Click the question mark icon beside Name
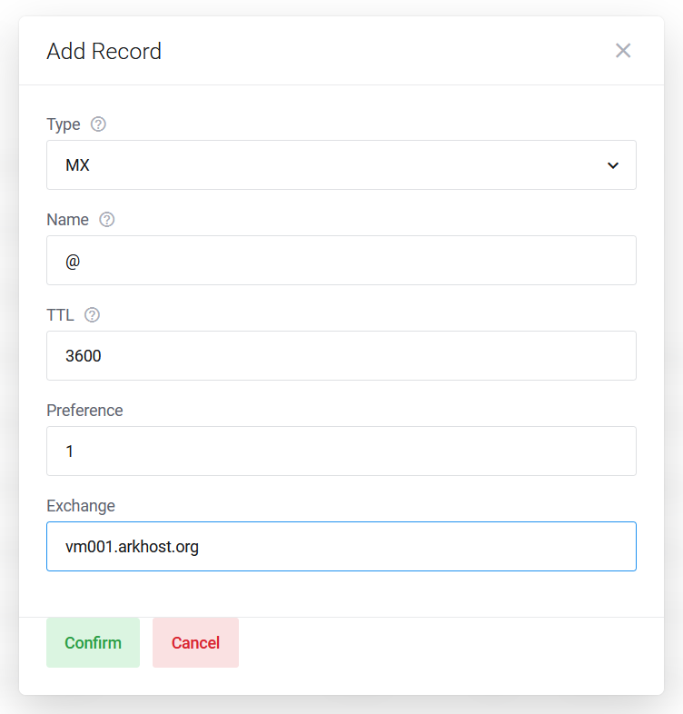Screen dimensions: 683x714 pos(107,220)
